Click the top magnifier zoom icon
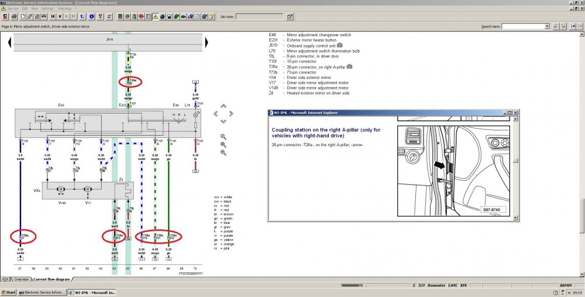The height and width of the screenshot is (297, 585). tap(223, 137)
